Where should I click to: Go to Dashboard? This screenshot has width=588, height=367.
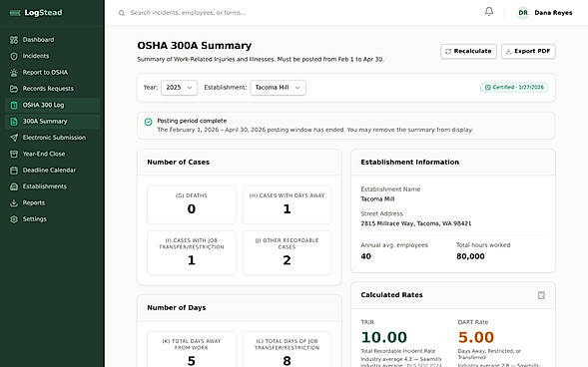coord(53,40)
